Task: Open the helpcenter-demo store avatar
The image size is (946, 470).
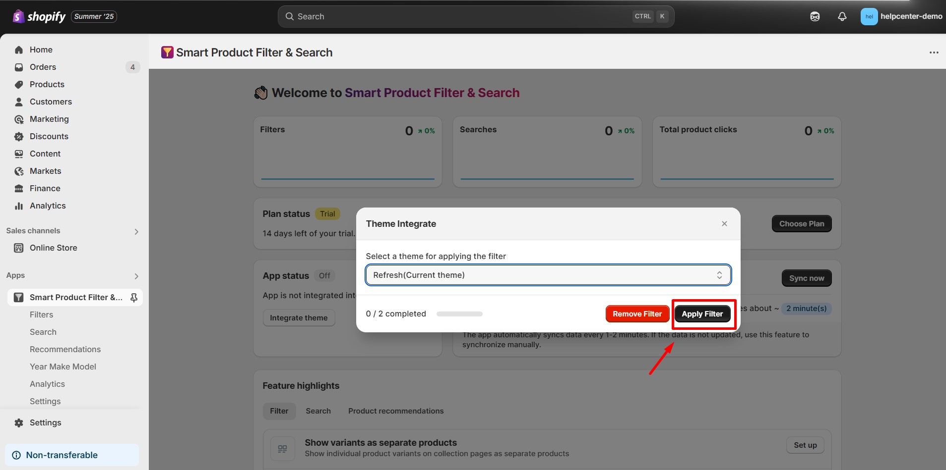Action: (869, 16)
